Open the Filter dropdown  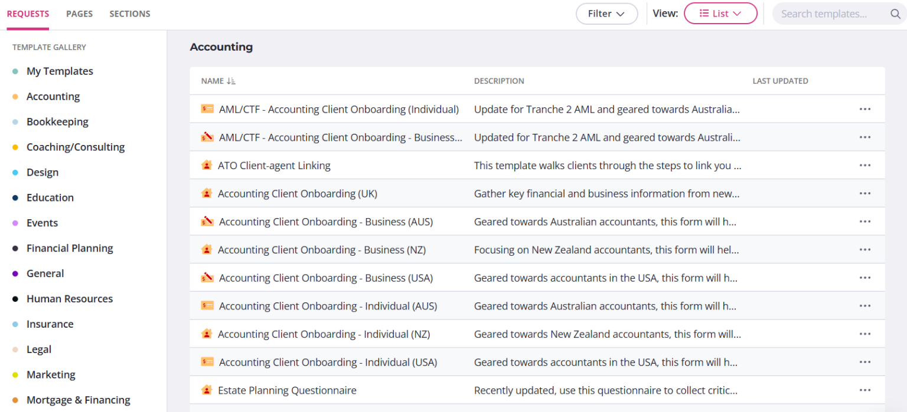pos(606,14)
